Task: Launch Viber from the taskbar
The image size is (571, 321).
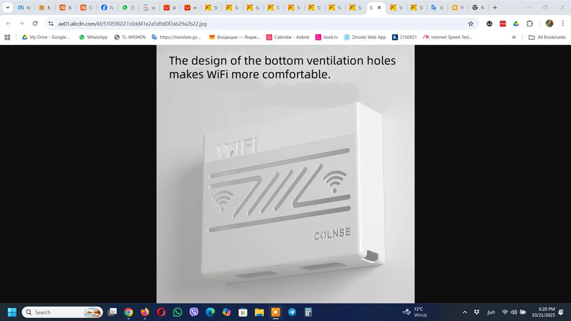Action: (194, 312)
